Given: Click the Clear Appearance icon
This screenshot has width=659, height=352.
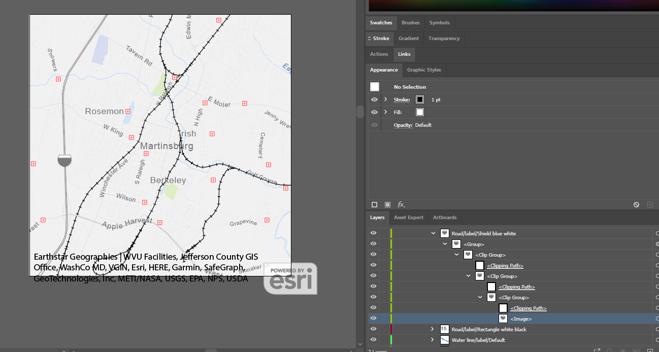Looking at the screenshot, I should pyautogui.click(x=636, y=204).
